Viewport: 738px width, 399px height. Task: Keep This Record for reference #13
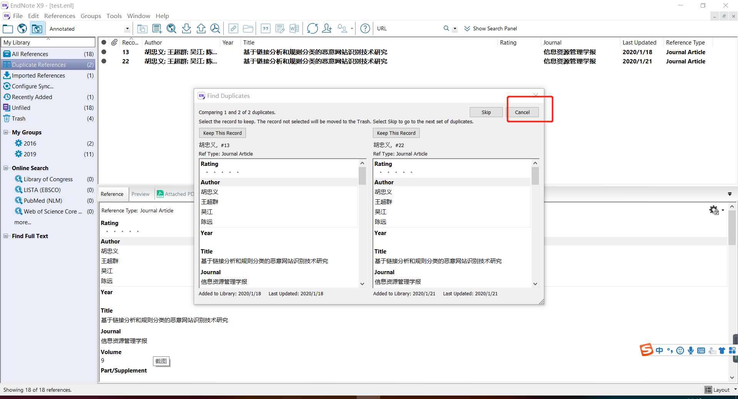(222, 133)
